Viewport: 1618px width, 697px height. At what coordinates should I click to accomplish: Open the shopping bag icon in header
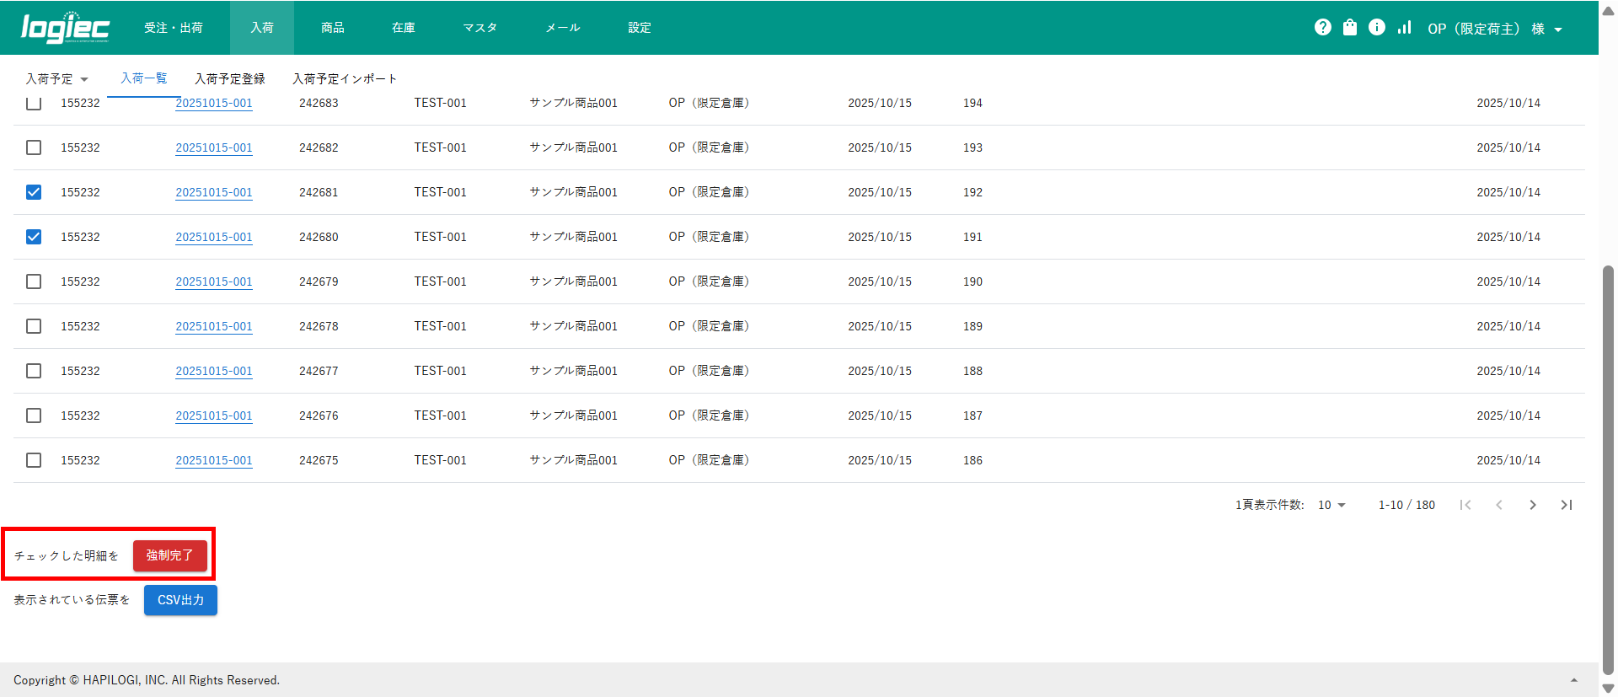click(x=1350, y=28)
